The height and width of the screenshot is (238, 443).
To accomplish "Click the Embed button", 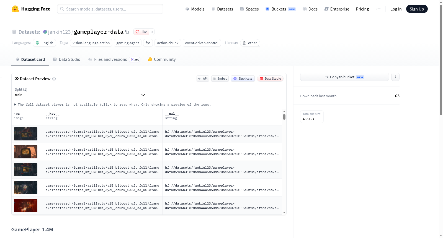I will click(x=220, y=79).
